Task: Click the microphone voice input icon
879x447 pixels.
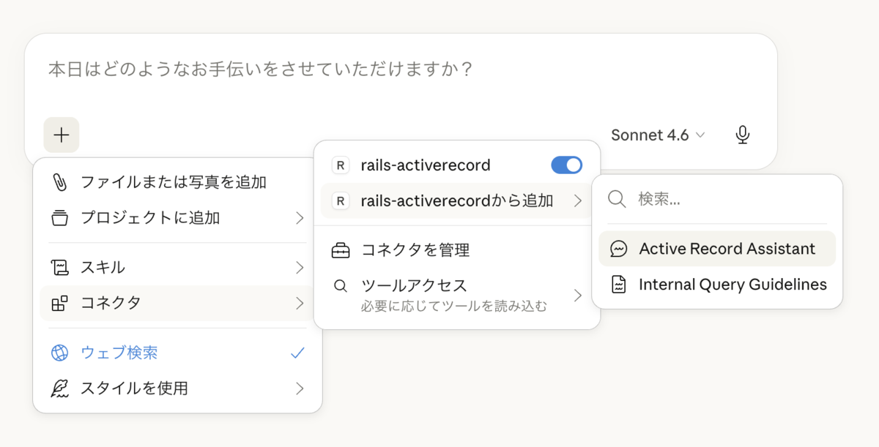Action: click(x=743, y=135)
